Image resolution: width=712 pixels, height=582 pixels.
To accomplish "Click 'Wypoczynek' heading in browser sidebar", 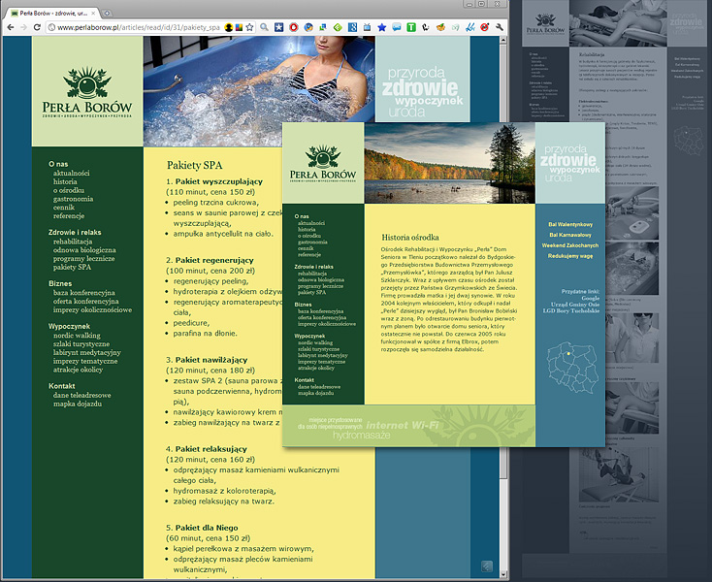I will (69, 327).
